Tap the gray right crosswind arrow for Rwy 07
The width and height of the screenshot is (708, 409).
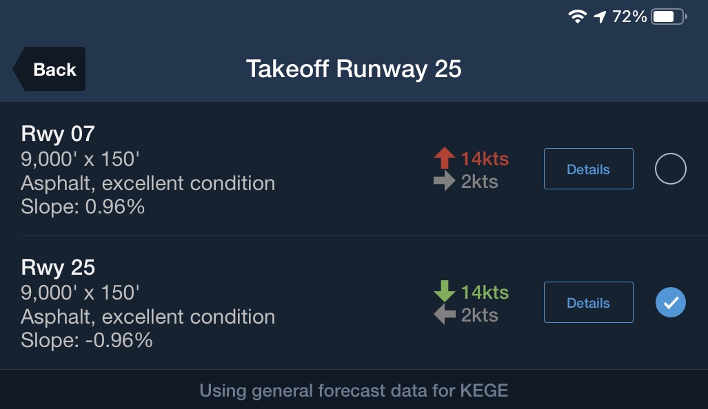coord(445,181)
